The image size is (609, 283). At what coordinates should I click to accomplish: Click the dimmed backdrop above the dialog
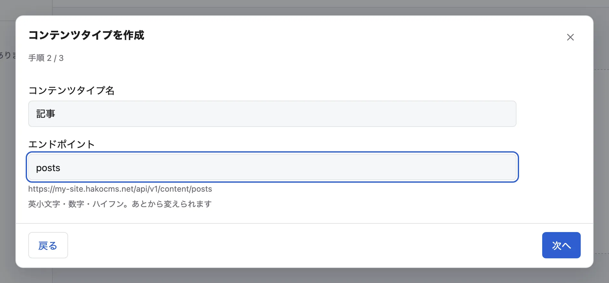[304, 7]
